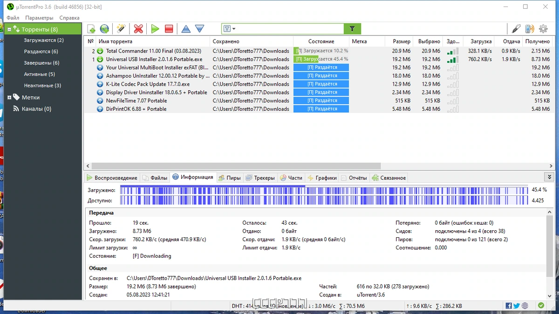Open the Справка menu
Viewport: 559px width, 314px height.
click(69, 18)
